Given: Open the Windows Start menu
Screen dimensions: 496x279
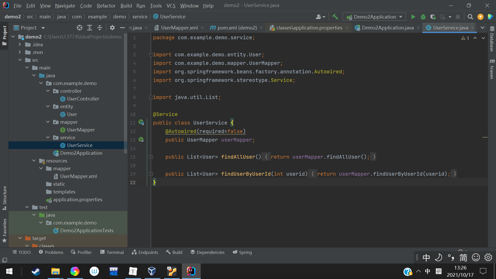Looking at the screenshot, I should tap(9, 271).
